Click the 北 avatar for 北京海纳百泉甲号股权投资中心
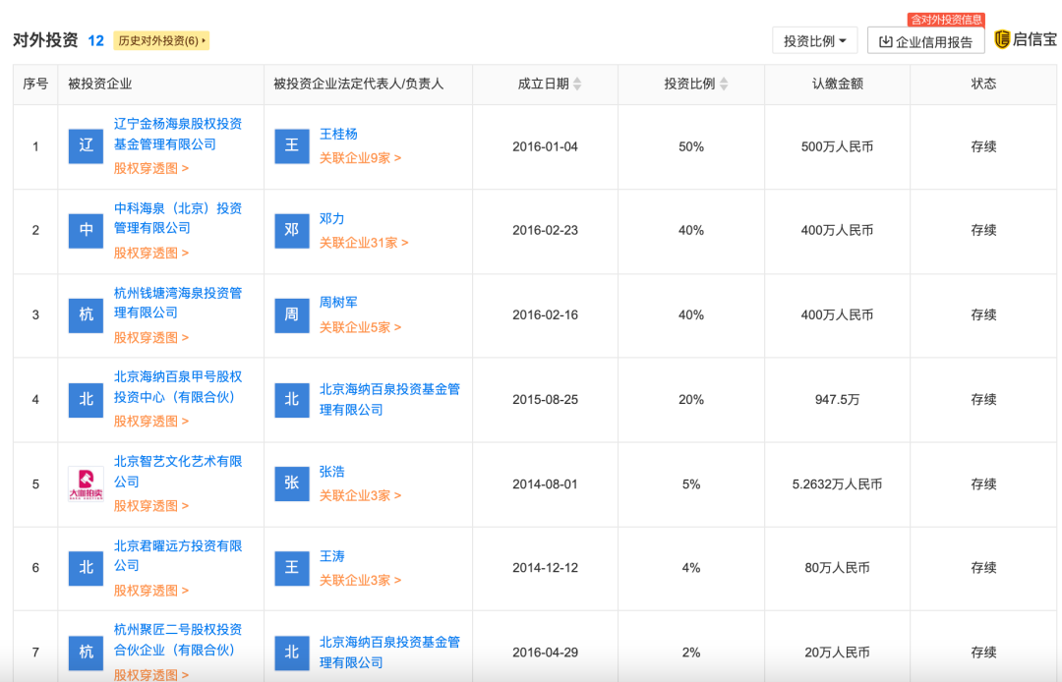1062x682 pixels. click(86, 399)
